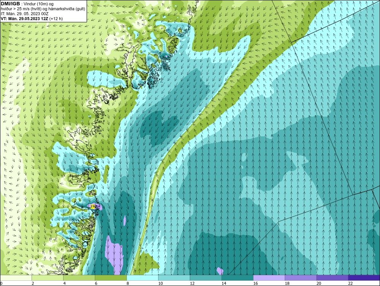This screenshot has width=380, height=286.
Task: Click the legend label '12'
Action: coord(192,283)
